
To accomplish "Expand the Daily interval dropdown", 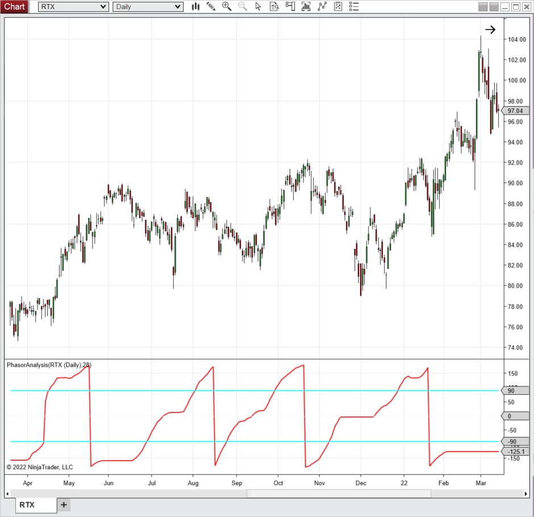I will click(148, 7).
